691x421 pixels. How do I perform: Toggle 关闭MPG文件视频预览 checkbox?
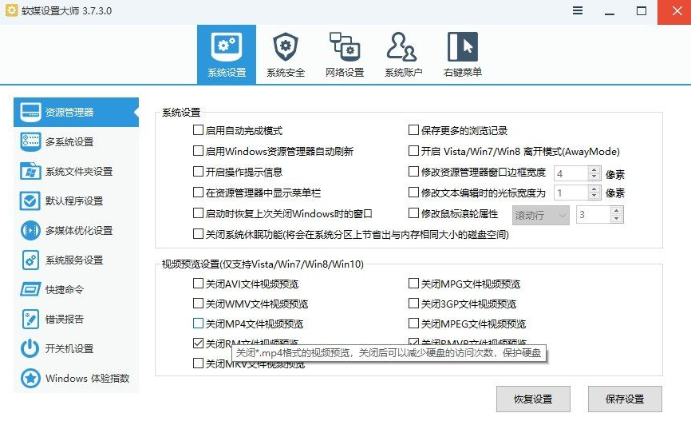(x=413, y=284)
